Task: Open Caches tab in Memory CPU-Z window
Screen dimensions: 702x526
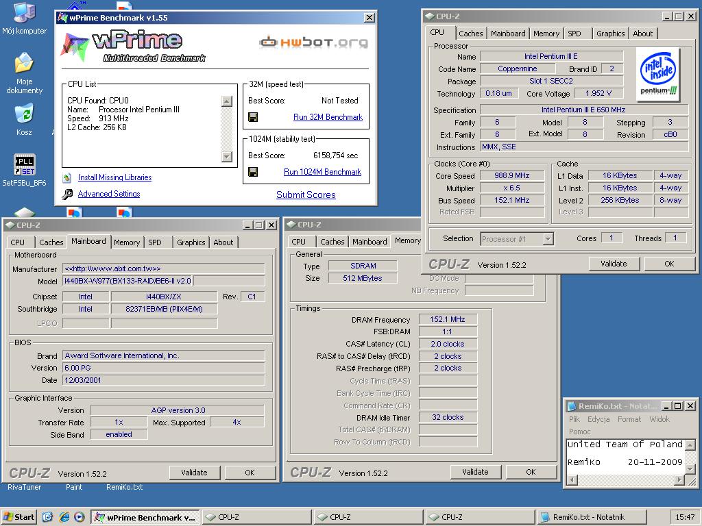Action: coord(332,242)
